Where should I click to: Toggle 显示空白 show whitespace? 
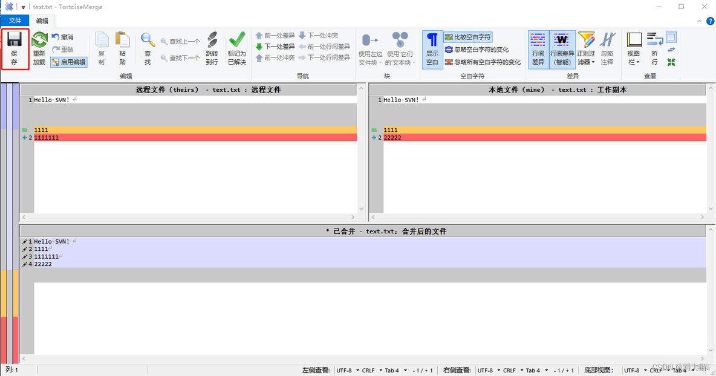(432, 50)
